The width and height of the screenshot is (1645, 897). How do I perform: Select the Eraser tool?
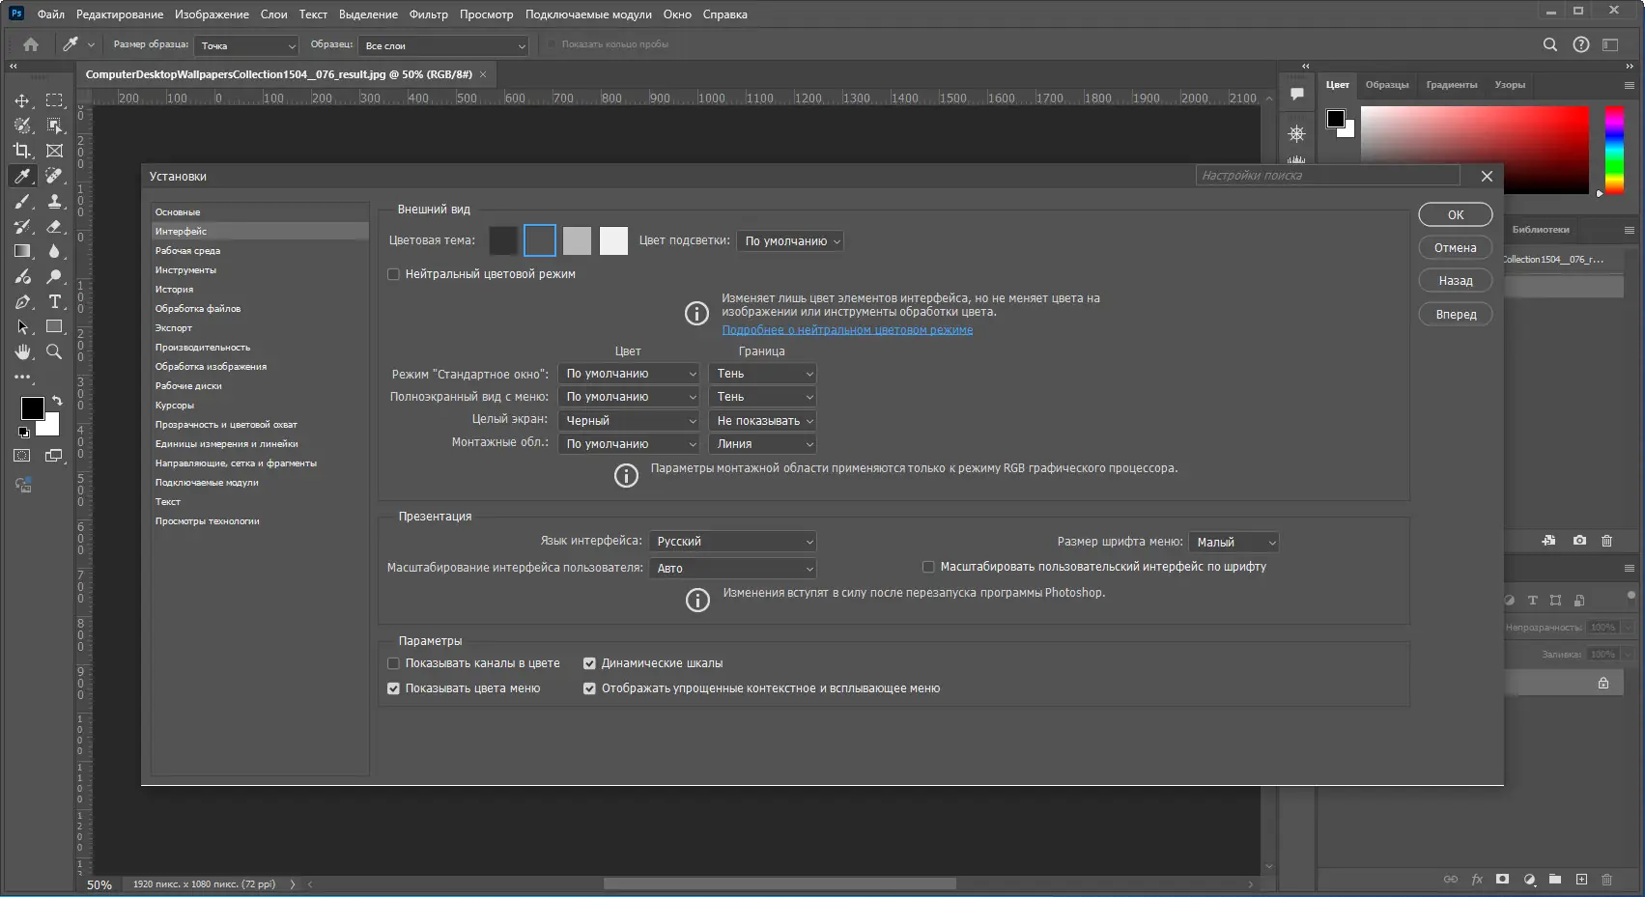[x=54, y=226]
